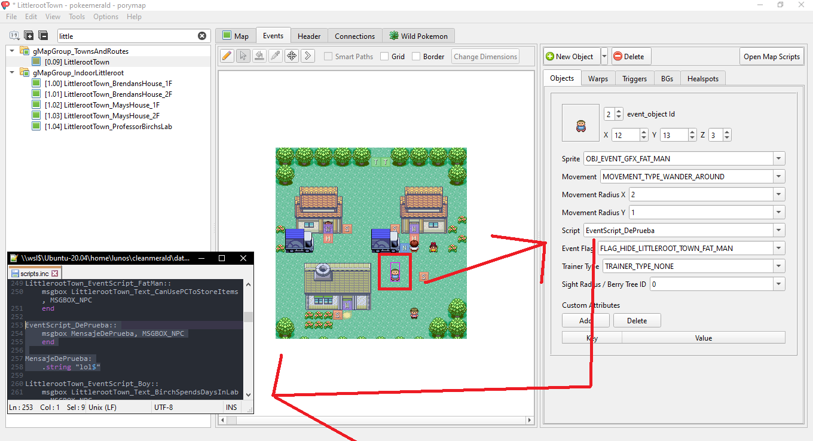The width and height of the screenshot is (813, 441).
Task: Clear the map search filter text
Action: pyautogui.click(x=202, y=36)
